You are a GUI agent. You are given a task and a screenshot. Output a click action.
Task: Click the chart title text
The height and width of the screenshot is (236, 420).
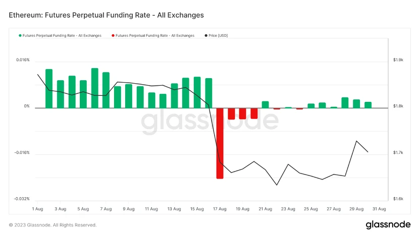click(107, 15)
